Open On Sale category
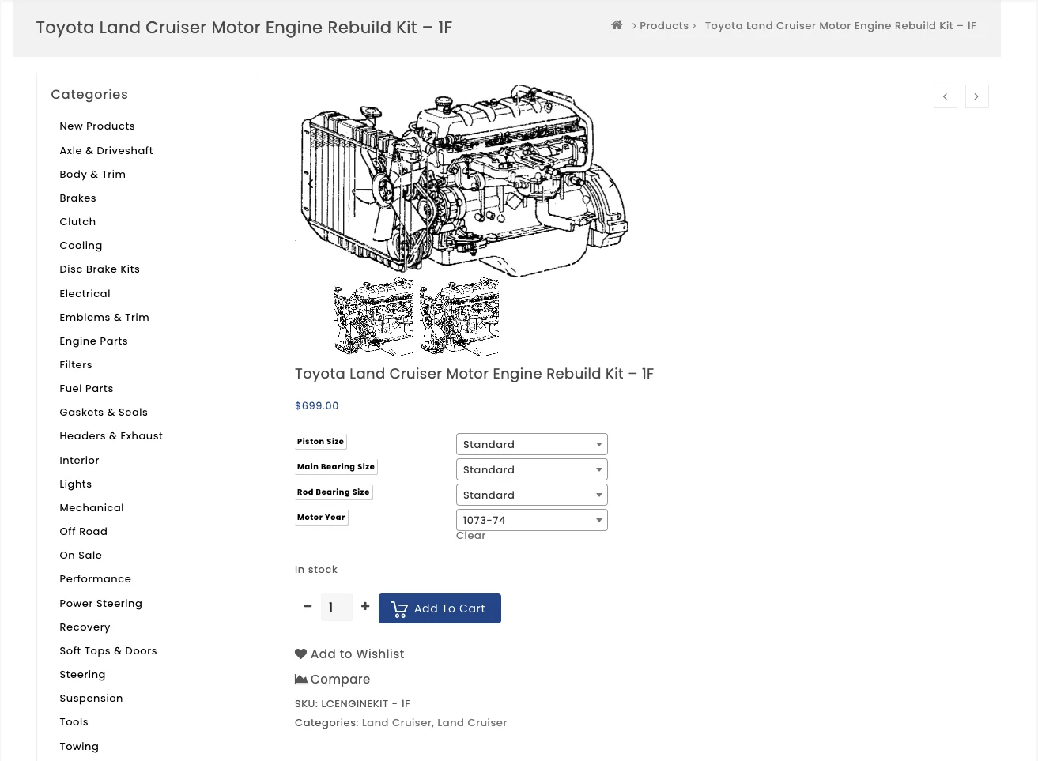 81,555
